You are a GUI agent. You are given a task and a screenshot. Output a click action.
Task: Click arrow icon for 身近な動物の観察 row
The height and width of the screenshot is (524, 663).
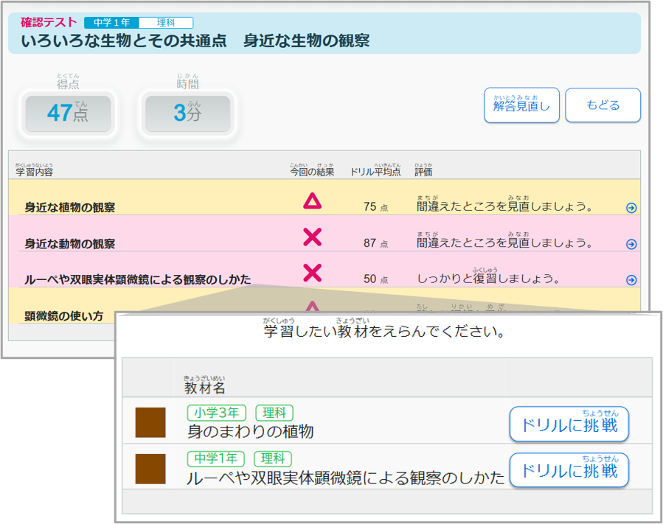pyautogui.click(x=631, y=244)
